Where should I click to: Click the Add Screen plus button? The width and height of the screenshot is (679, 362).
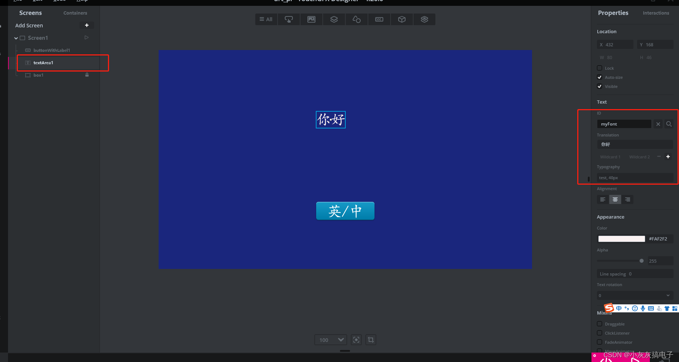tap(87, 25)
